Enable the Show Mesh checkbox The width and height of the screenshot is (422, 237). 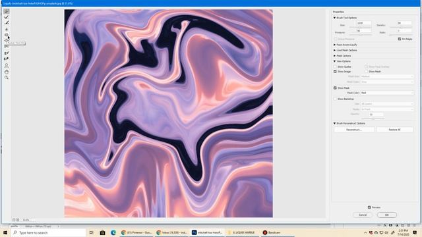pos(367,72)
